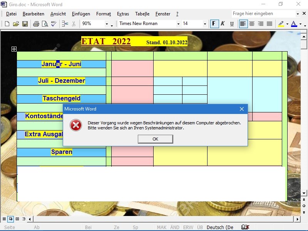Click the Deutsch language status entry
This screenshot has height=231, width=308.
click(220, 227)
